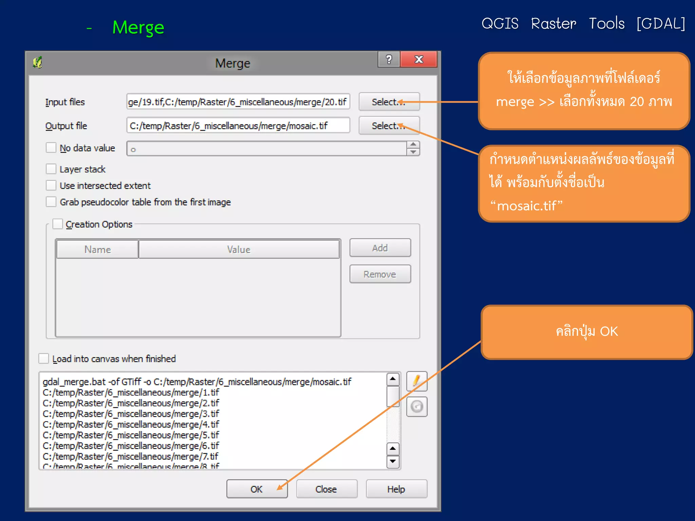695x521 pixels.
Task: Click Select button for Output file
Action: 389,126
